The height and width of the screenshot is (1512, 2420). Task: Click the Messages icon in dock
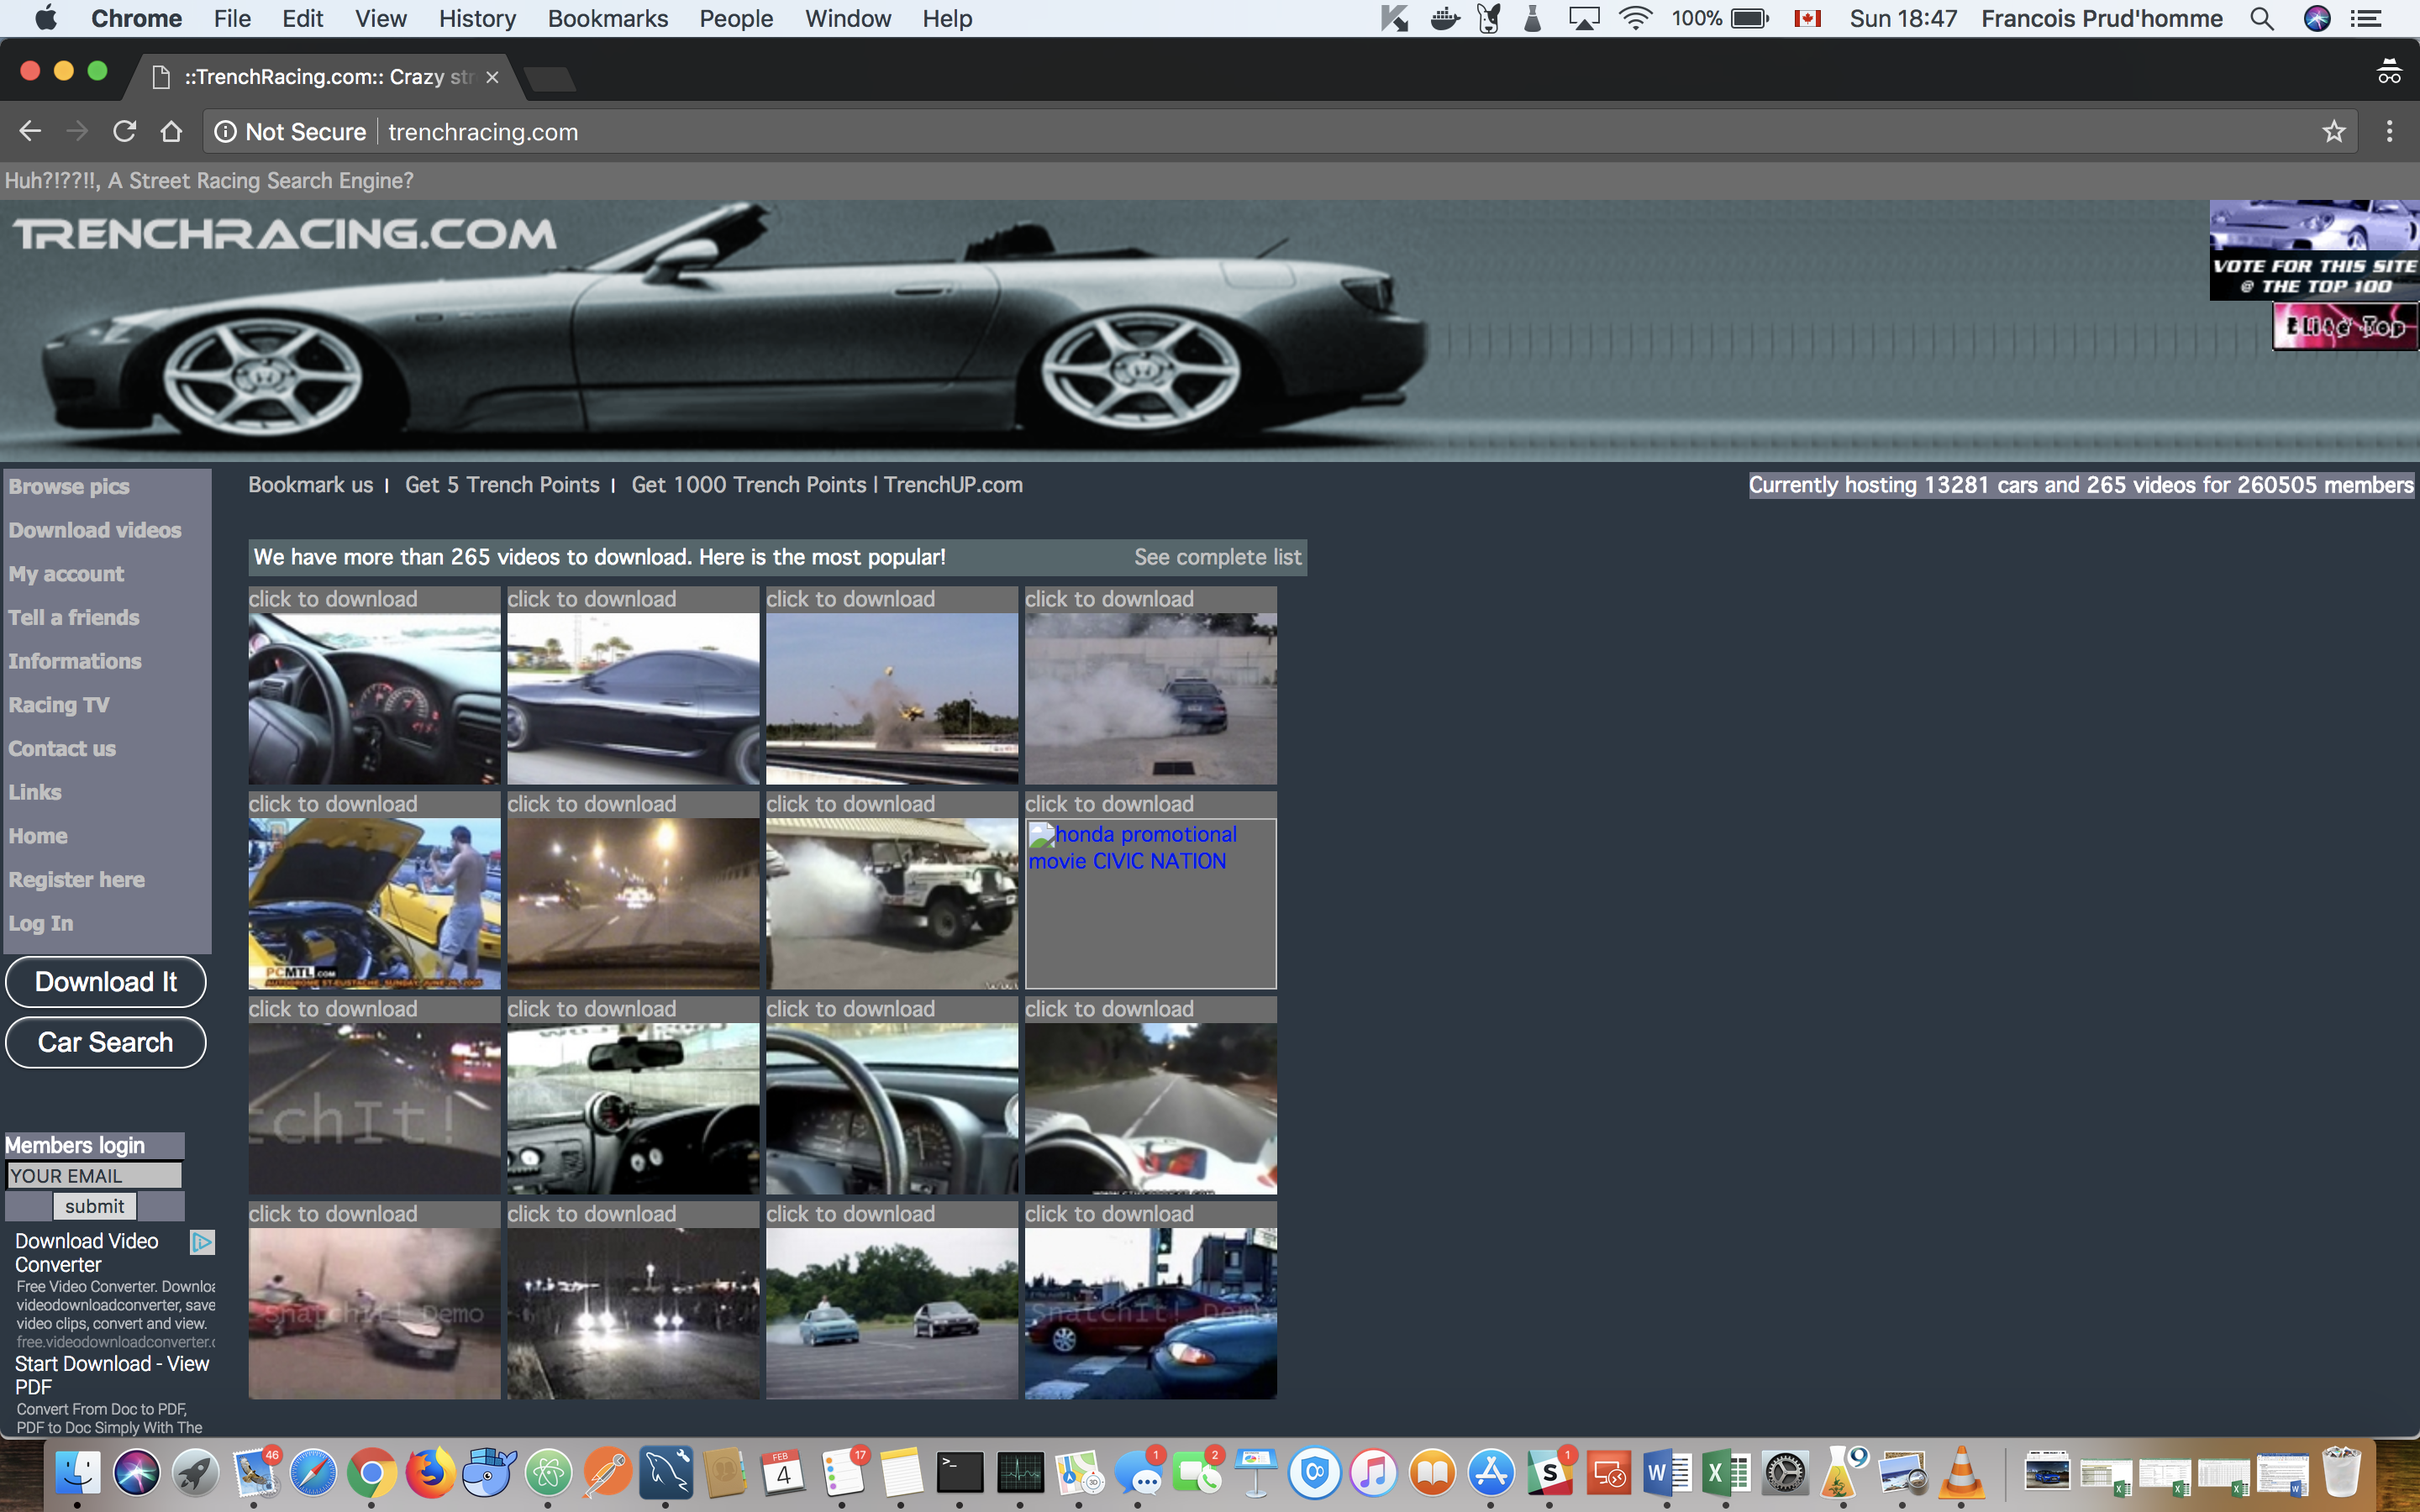click(1139, 1472)
